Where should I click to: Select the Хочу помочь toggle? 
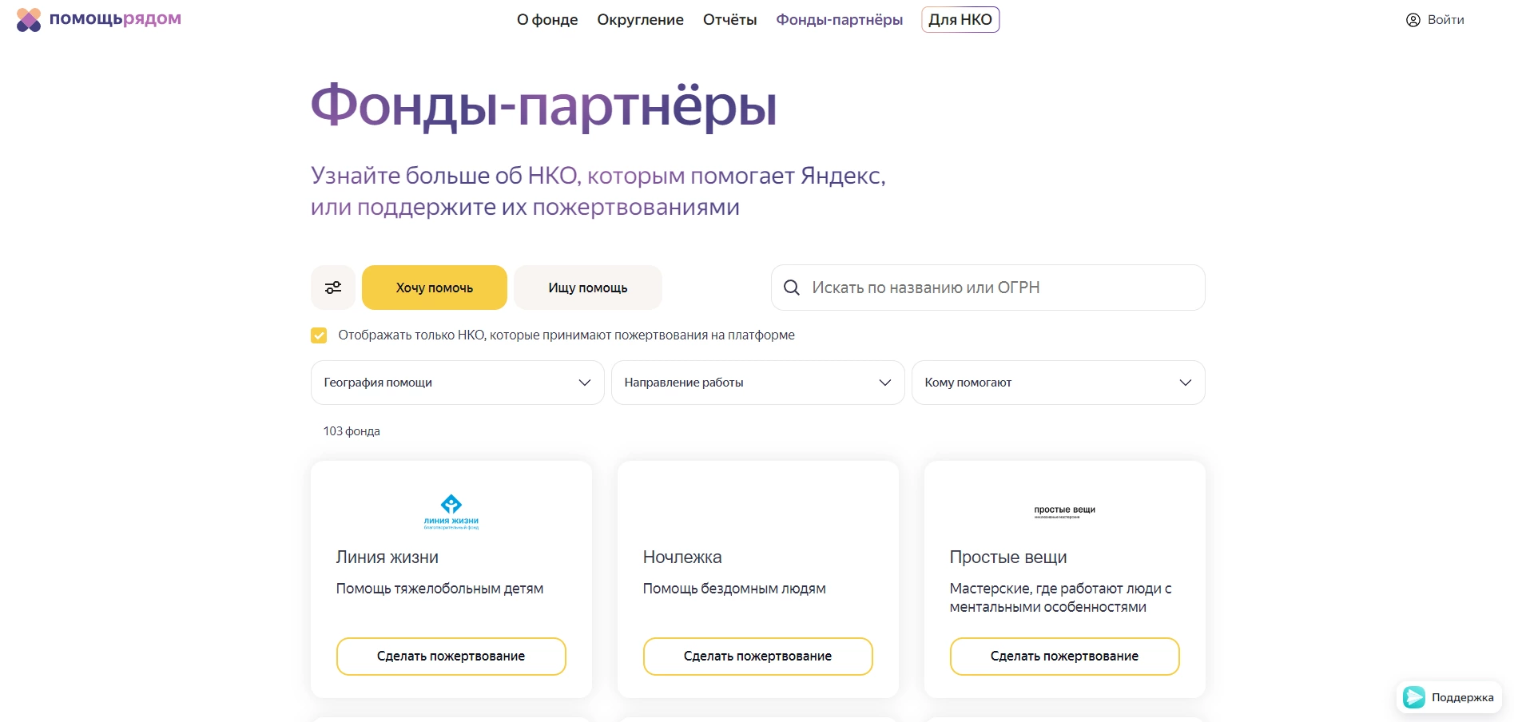pyautogui.click(x=434, y=288)
